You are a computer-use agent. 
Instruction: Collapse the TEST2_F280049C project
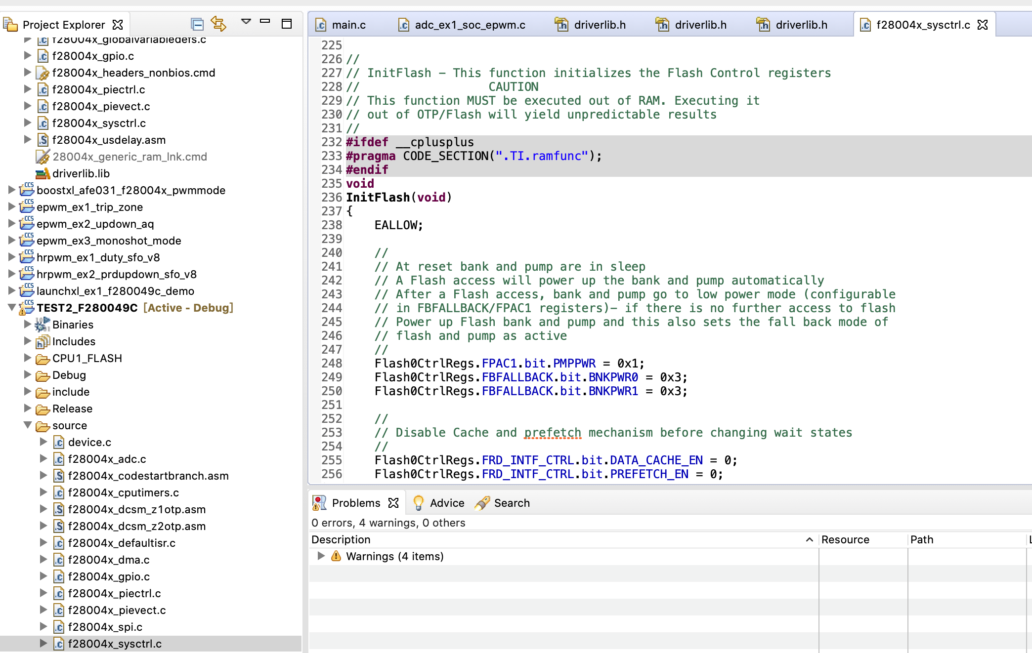pos(12,307)
